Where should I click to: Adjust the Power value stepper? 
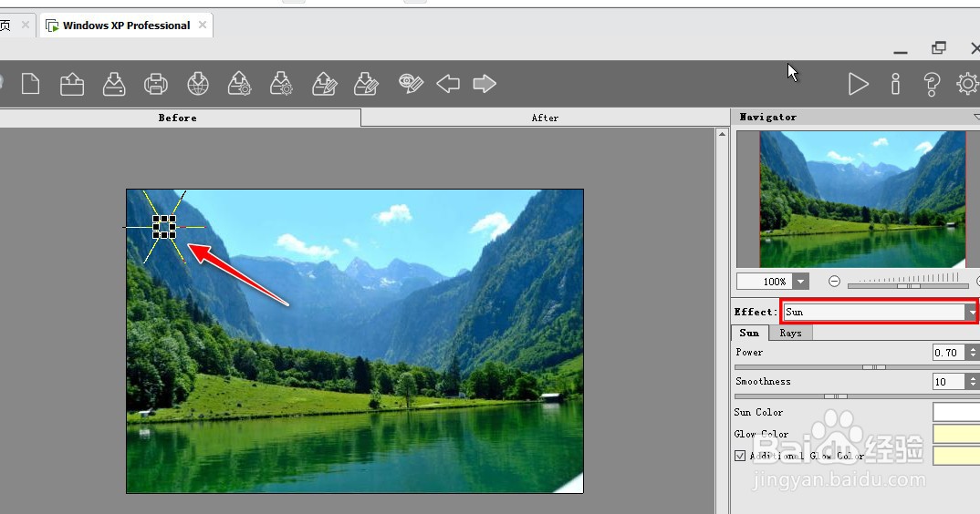[x=973, y=353]
